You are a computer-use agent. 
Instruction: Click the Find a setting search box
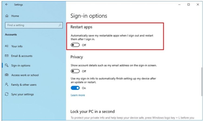tap(32, 25)
